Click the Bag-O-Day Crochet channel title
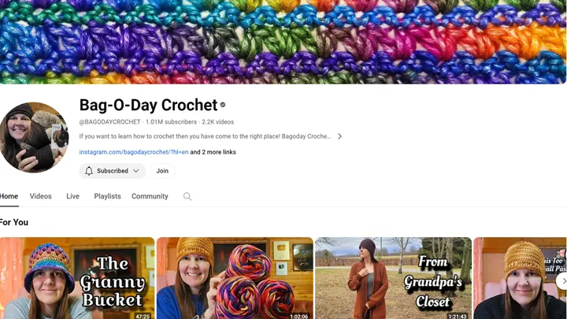This screenshot has width=567, height=319. (x=148, y=105)
